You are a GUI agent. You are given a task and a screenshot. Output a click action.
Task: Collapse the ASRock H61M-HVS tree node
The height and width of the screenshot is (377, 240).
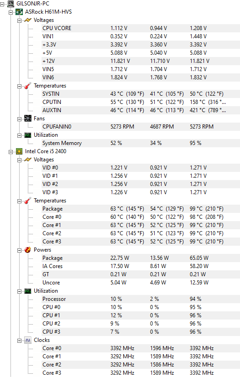11,12
